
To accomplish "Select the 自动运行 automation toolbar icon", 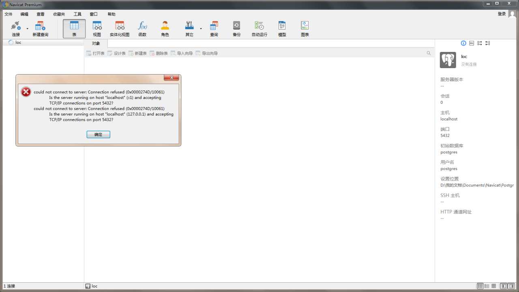I will pos(259,29).
